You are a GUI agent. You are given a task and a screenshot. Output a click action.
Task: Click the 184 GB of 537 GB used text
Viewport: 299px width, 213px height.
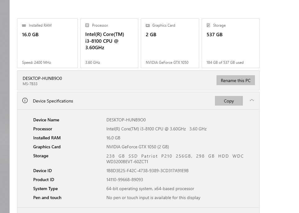(x=225, y=63)
